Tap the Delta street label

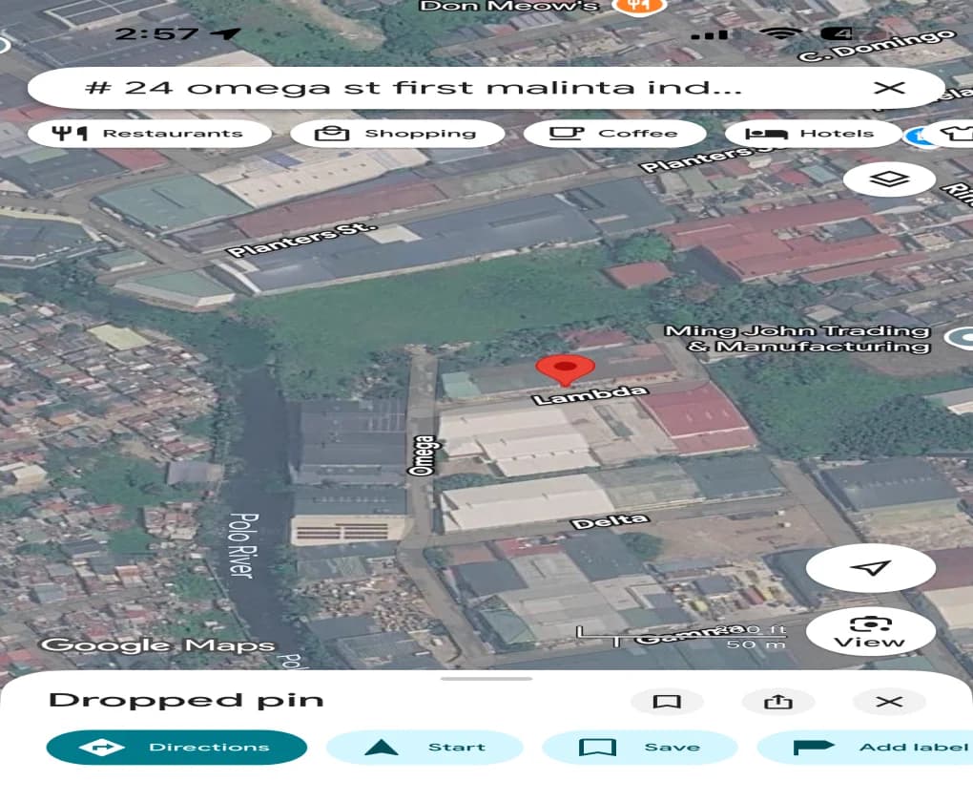(x=610, y=522)
